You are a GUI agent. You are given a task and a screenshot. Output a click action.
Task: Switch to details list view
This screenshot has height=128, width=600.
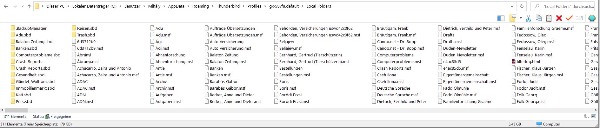[x=587, y=116]
